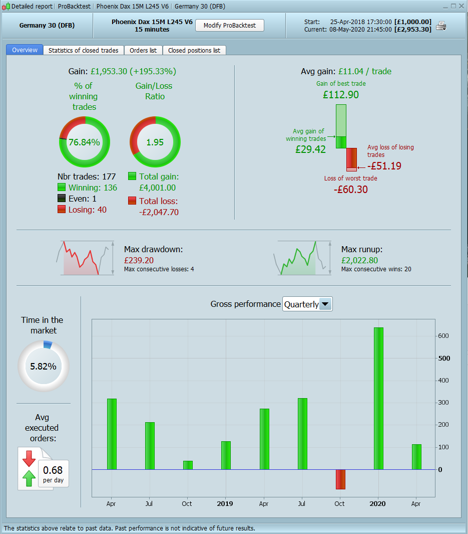The height and width of the screenshot is (534, 468).
Task: Click the green bar at Jul 2019
Action: click(302, 434)
